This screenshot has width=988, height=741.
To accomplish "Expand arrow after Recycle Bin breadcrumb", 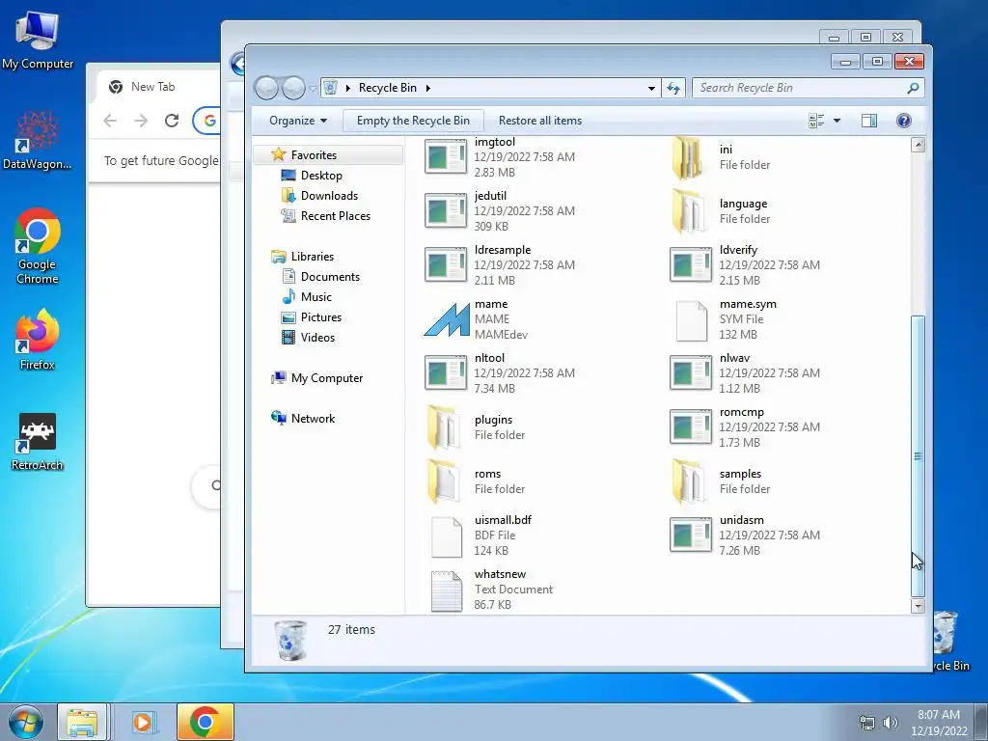I will [427, 88].
